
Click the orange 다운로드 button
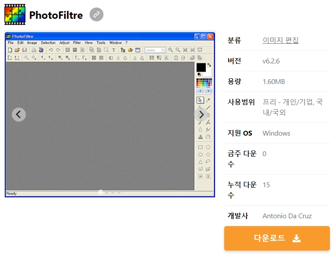[x=277, y=238]
